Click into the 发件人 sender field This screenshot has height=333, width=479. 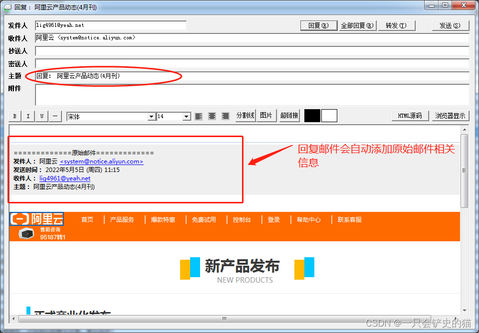click(111, 25)
